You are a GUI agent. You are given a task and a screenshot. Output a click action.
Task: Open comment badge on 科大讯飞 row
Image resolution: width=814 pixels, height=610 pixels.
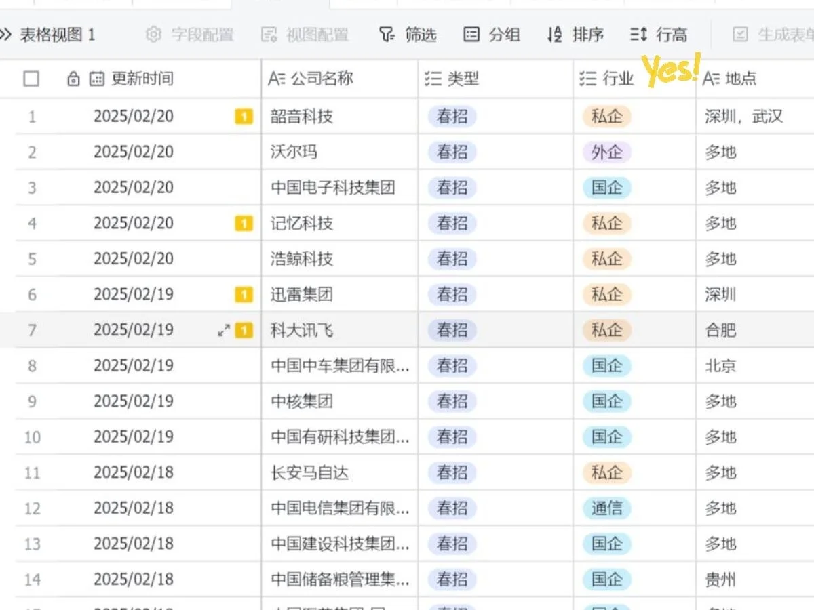(x=244, y=330)
